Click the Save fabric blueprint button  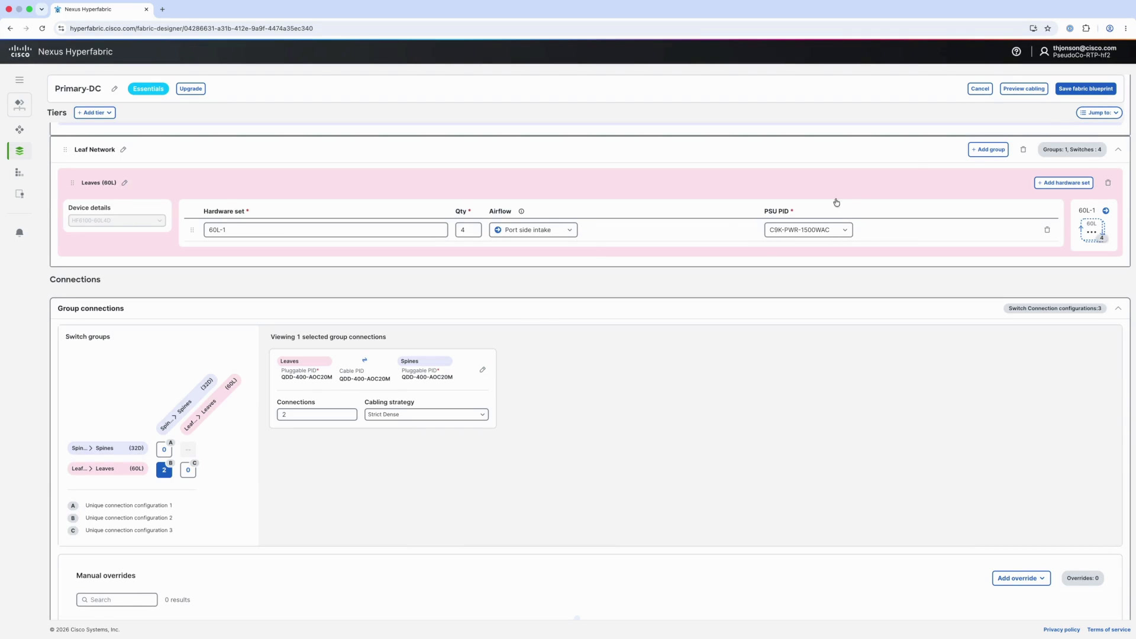coord(1086,89)
